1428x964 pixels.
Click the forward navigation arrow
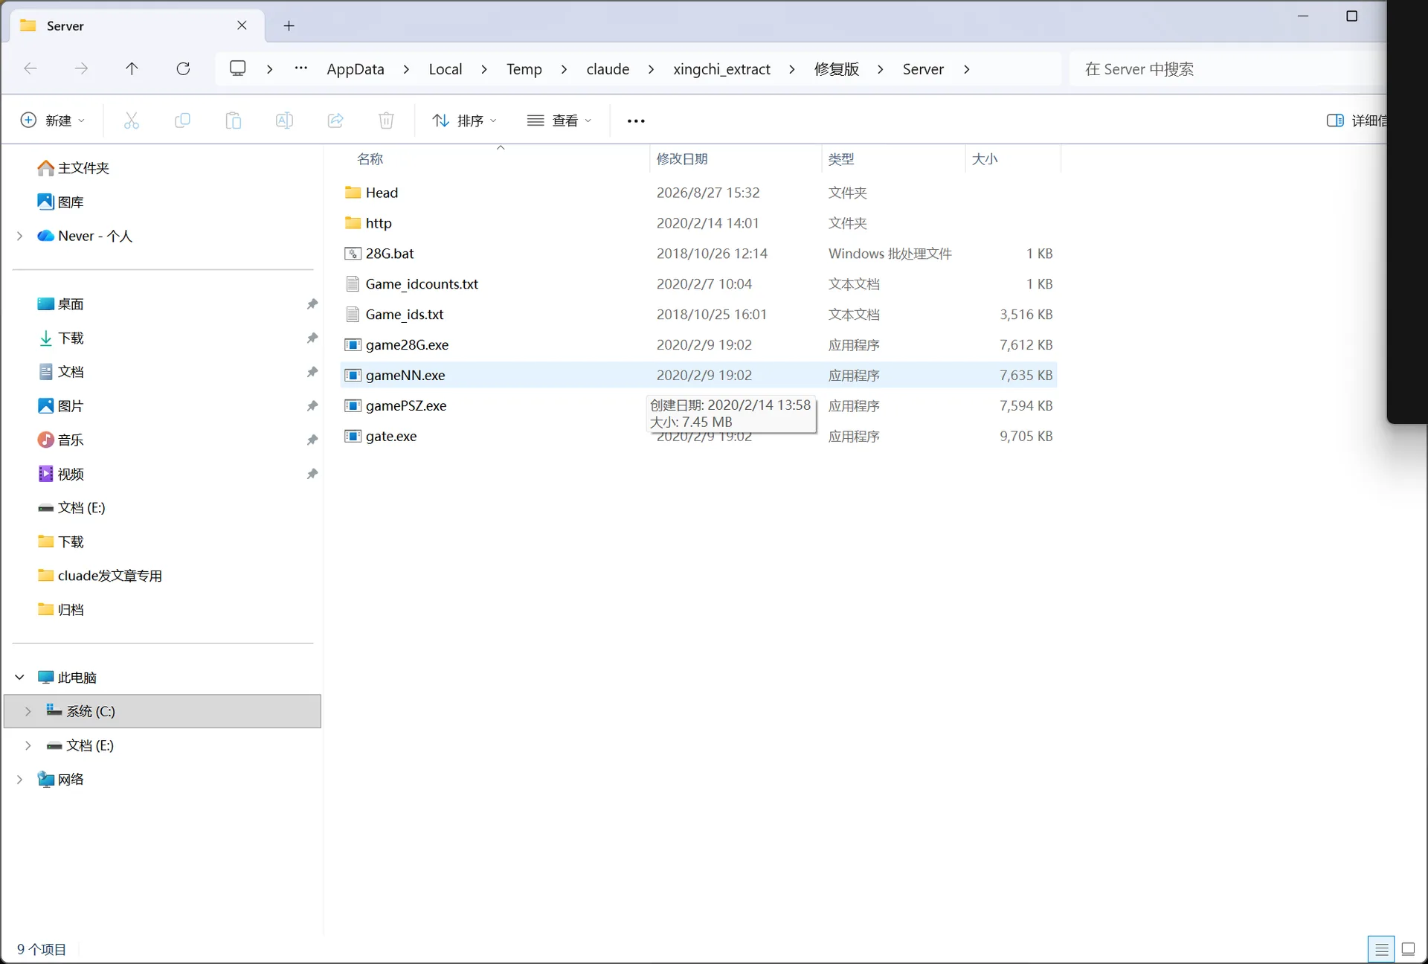81,68
